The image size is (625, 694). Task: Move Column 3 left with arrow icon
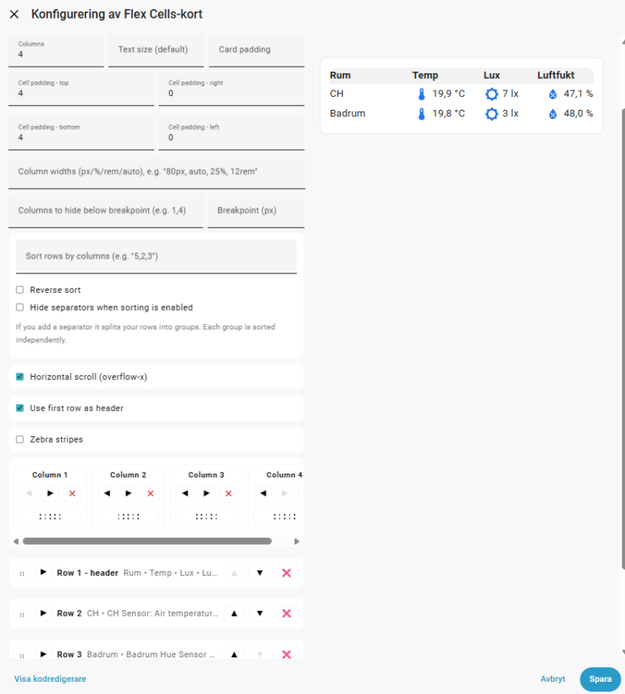coord(185,494)
